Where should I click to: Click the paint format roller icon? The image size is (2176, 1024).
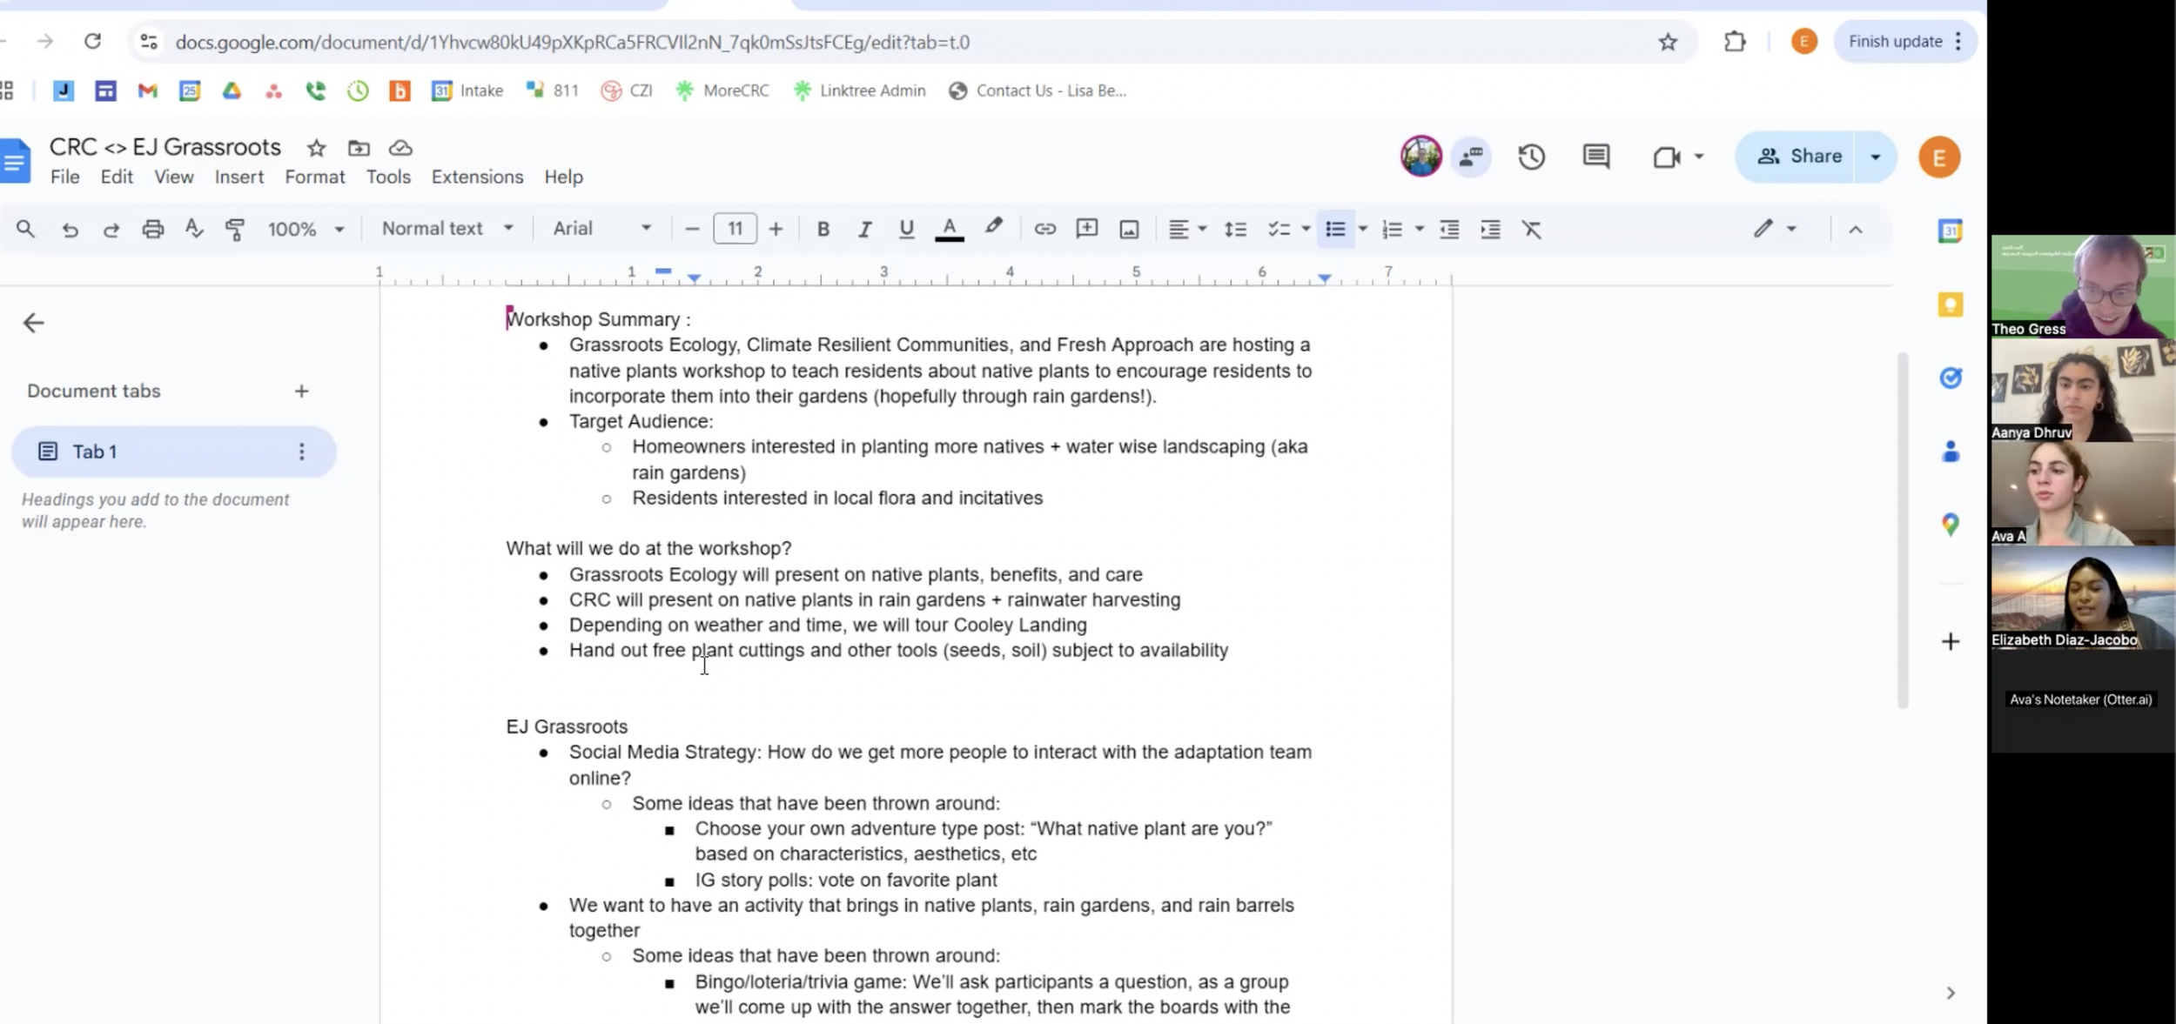coord(235,230)
